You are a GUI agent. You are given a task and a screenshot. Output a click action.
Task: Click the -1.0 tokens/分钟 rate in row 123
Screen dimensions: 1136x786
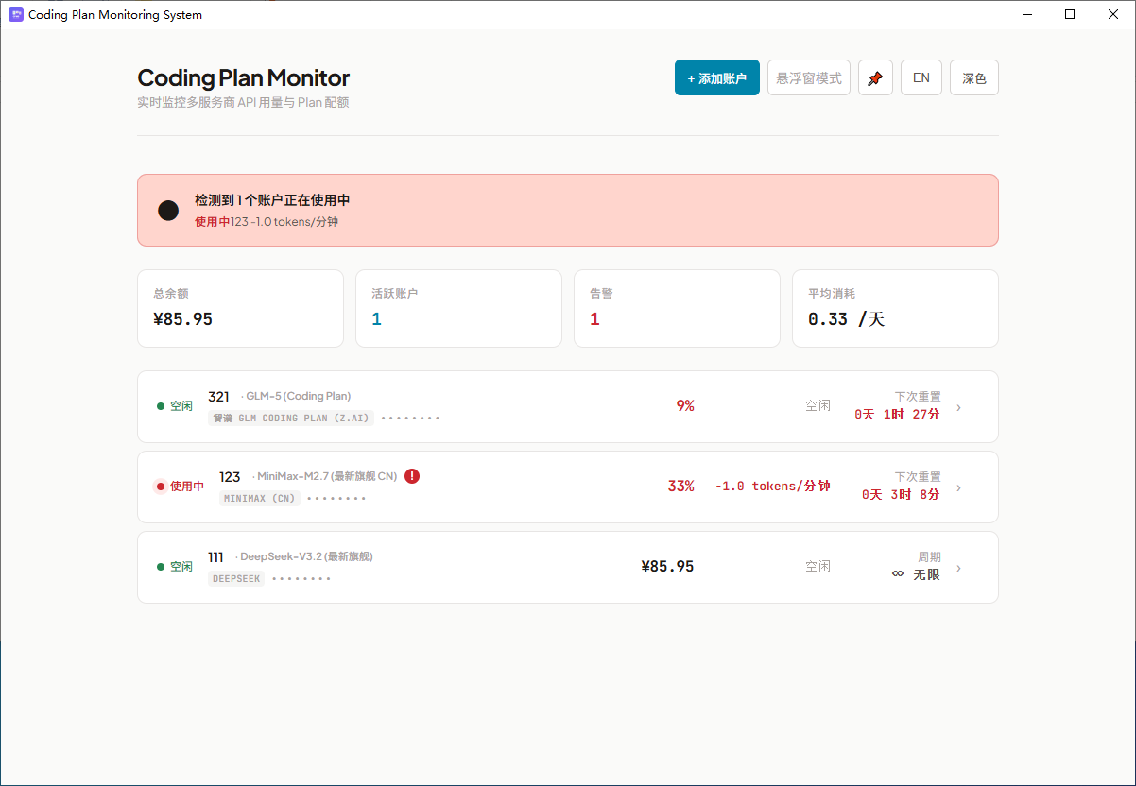[x=772, y=486]
